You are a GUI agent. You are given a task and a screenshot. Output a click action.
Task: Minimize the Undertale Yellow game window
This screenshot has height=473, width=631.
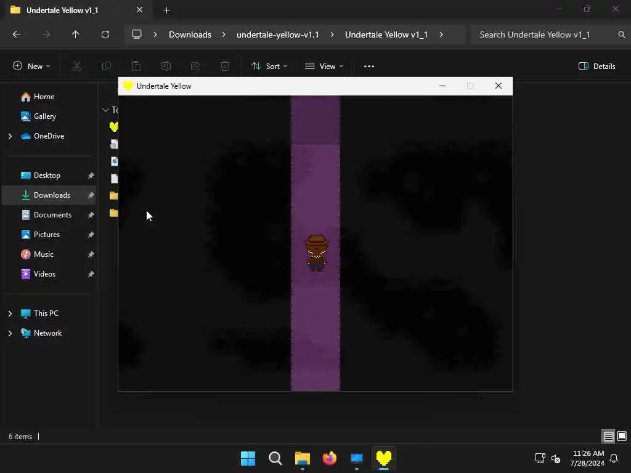tap(442, 86)
